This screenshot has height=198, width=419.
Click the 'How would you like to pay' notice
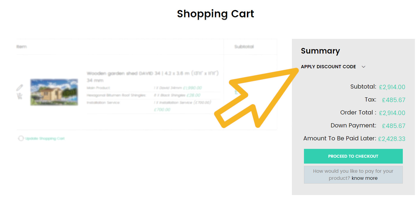(353, 174)
